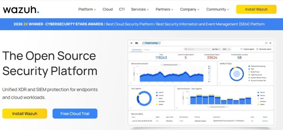Click the MITRE ATT&CK donut chart
The height and width of the screenshot is (130, 283).
tap(237, 74)
